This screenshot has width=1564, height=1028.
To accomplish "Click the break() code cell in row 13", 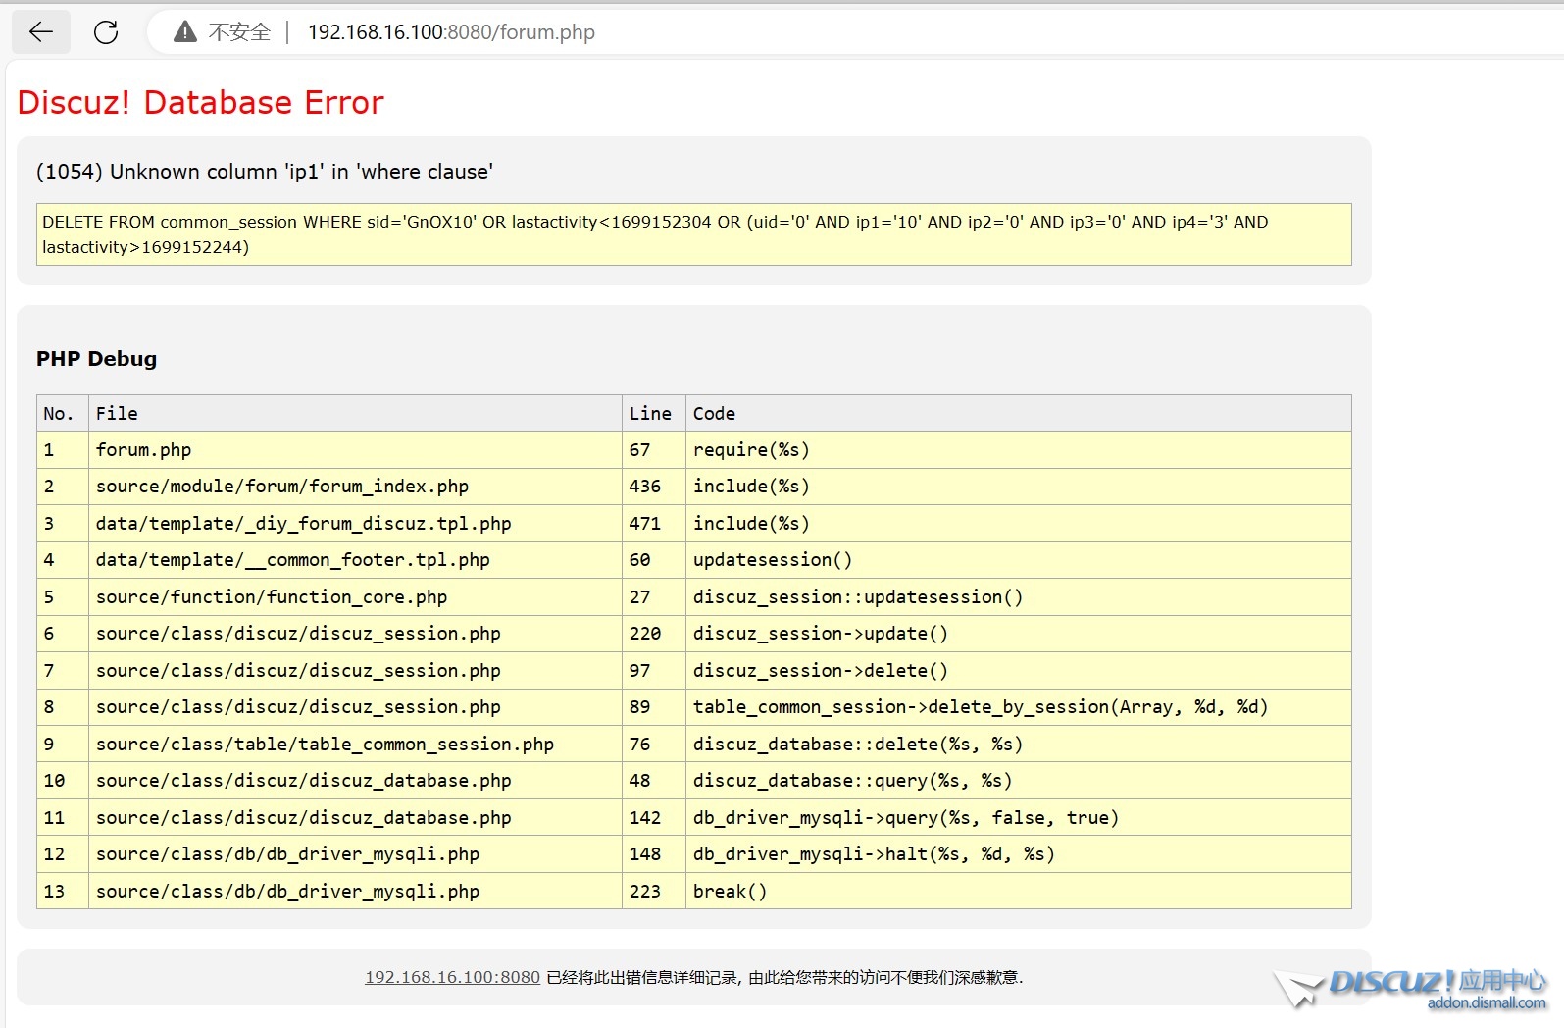I will click(x=730, y=892).
